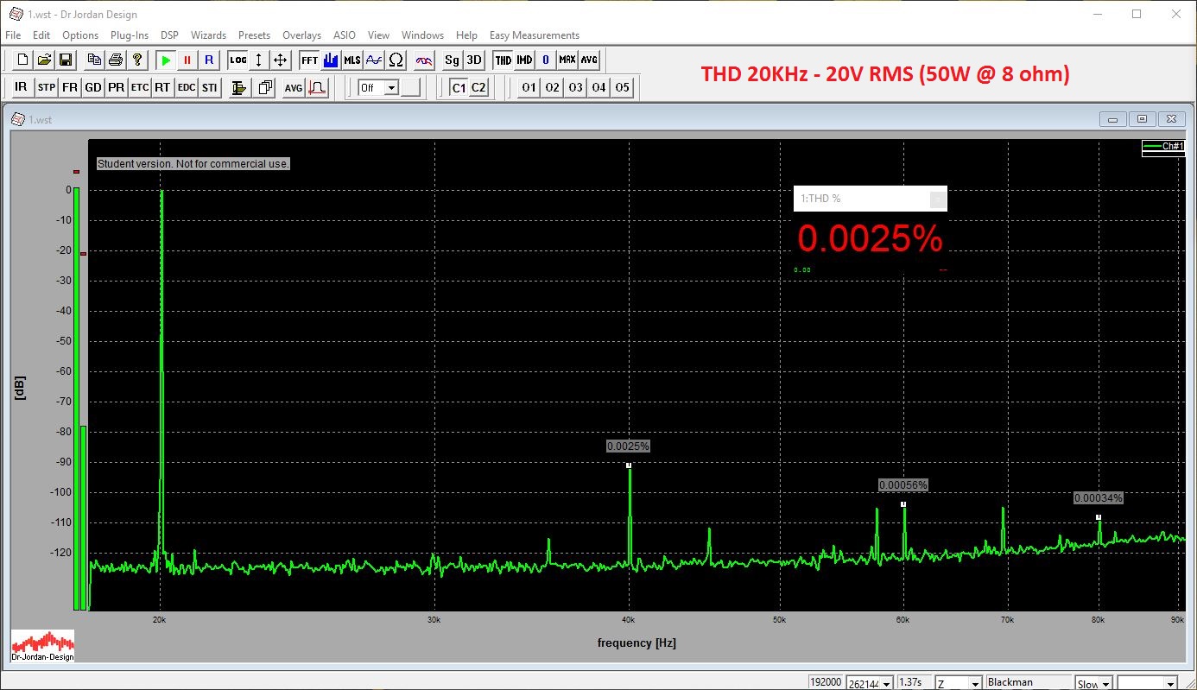The image size is (1197, 690).
Task: Toggle the LOG frequency axis button
Action: click(237, 60)
